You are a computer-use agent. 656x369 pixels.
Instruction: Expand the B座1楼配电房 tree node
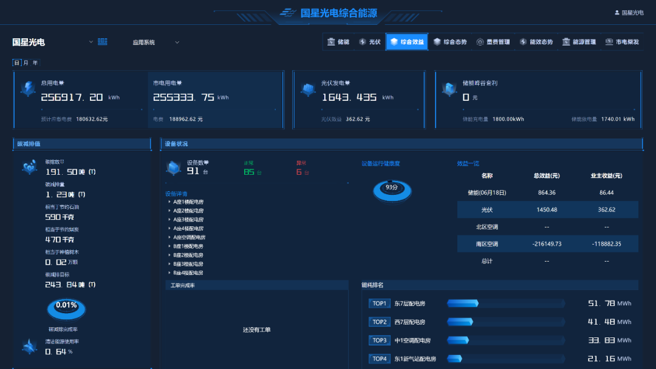(169, 246)
